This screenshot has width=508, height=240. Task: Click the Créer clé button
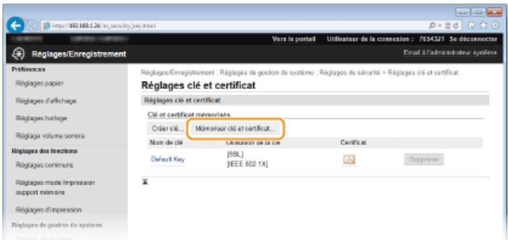168,128
